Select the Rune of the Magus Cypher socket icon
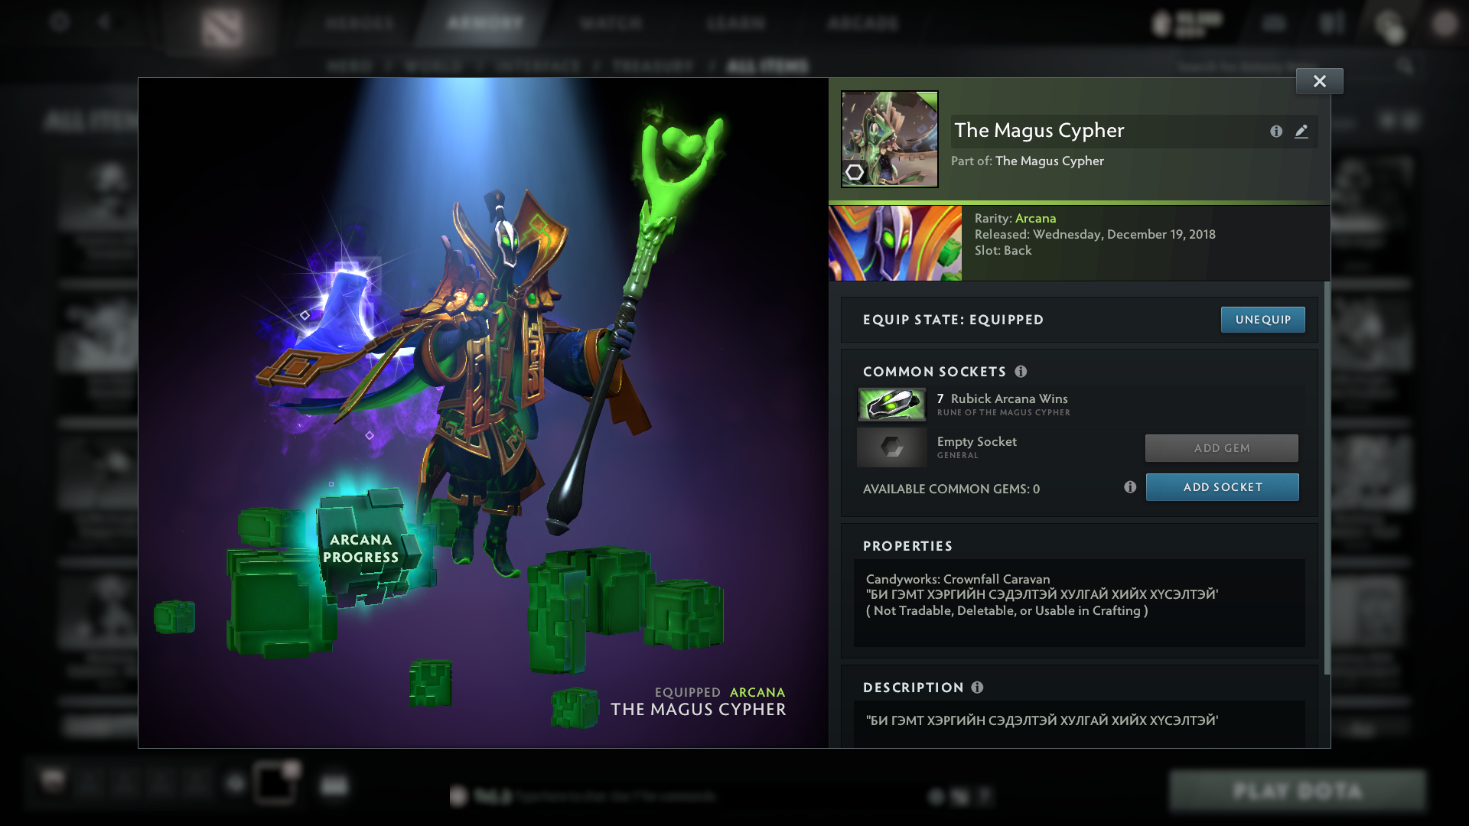 892,404
